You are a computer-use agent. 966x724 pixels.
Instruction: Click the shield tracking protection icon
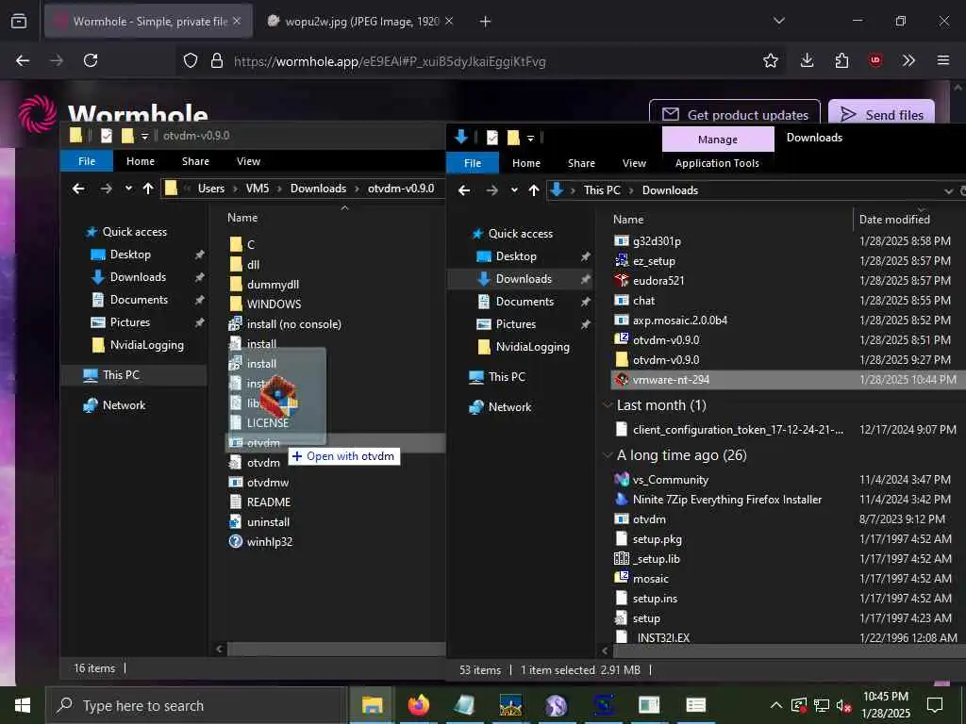coord(191,60)
